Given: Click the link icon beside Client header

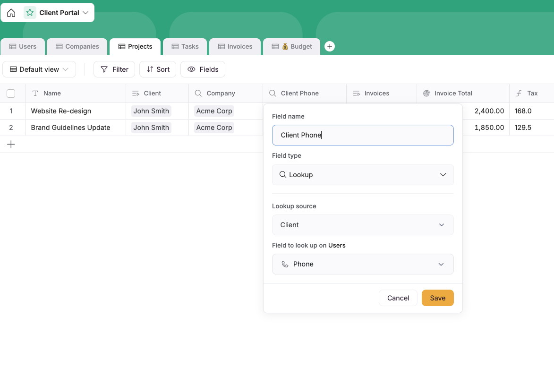Looking at the screenshot, I should pyautogui.click(x=136, y=94).
